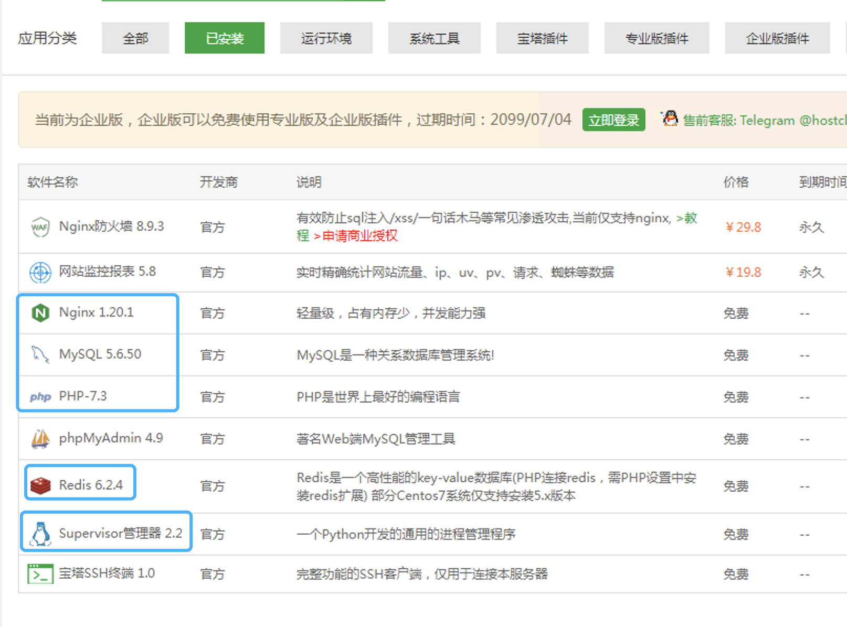Open the 企业版插件 category tab
The height and width of the screenshot is (627, 847).
point(778,38)
